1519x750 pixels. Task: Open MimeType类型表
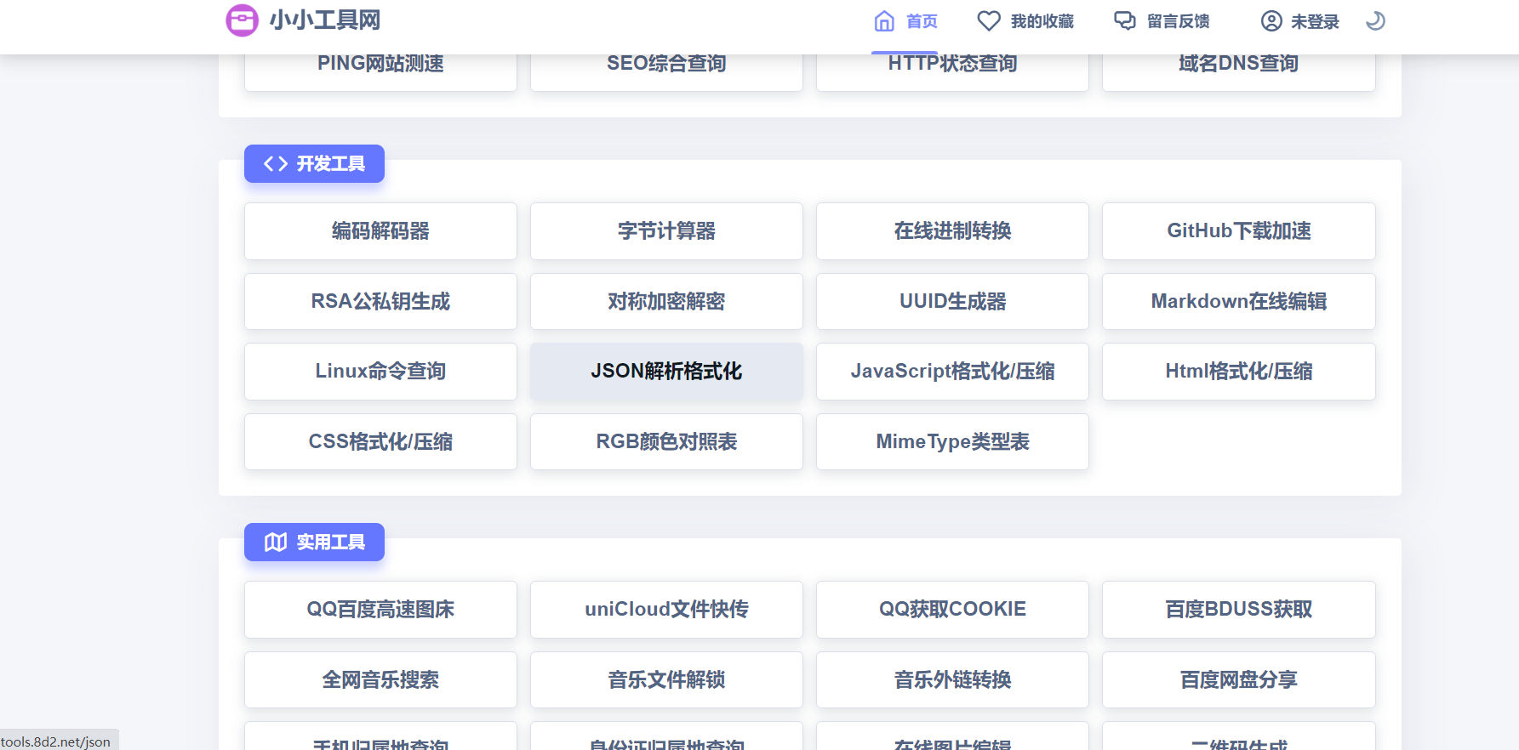coord(952,442)
